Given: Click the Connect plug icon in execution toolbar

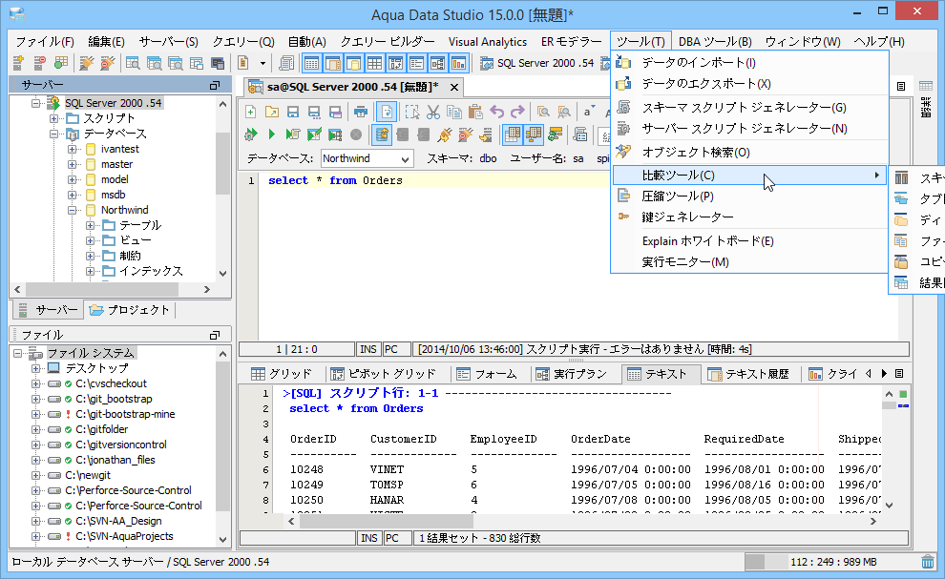Looking at the screenshot, I should coord(445,134).
